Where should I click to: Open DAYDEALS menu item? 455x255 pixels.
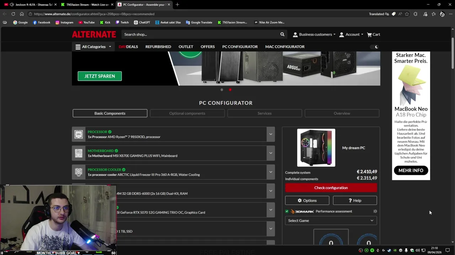coord(128,47)
